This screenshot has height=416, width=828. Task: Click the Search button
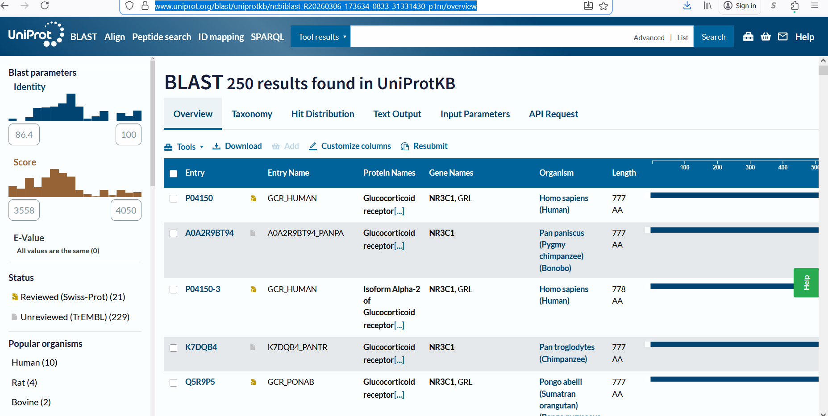click(713, 37)
